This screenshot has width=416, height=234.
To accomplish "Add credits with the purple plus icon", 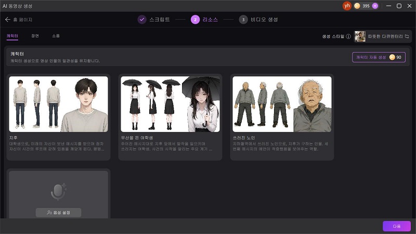I will [x=375, y=6].
